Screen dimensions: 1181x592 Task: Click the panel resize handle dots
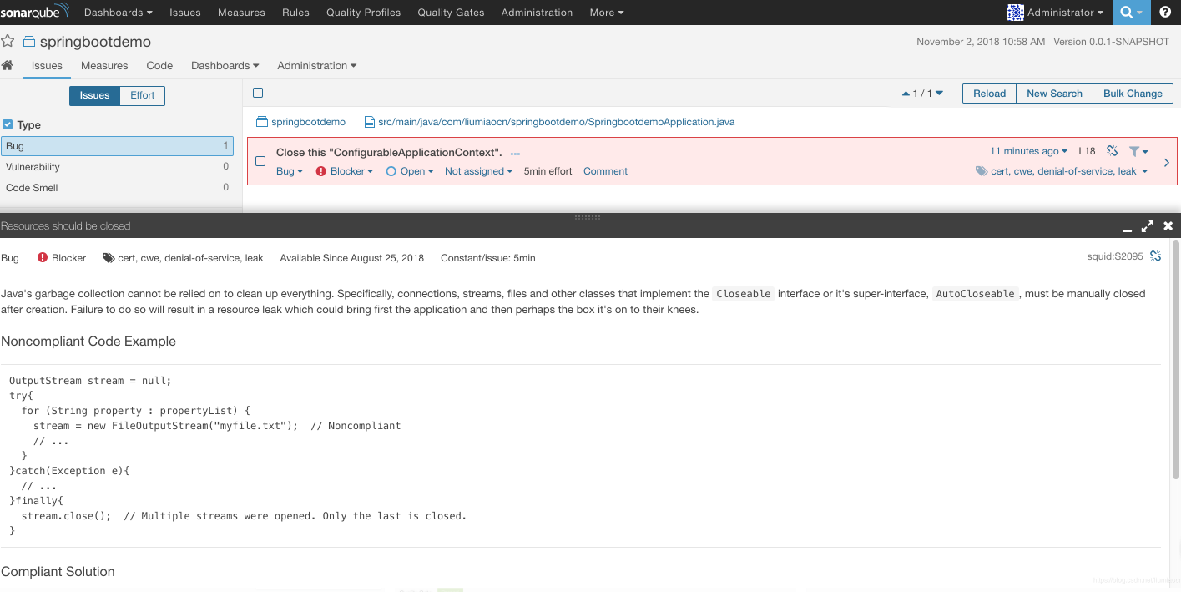(x=588, y=217)
